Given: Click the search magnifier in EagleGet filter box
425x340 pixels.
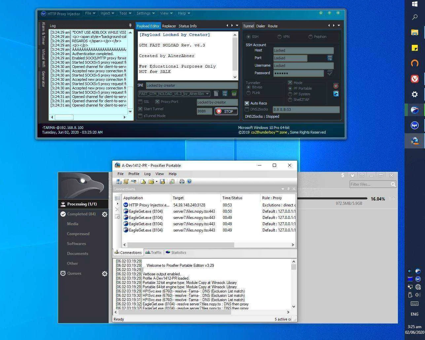Looking at the screenshot, I should (x=393, y=184).
